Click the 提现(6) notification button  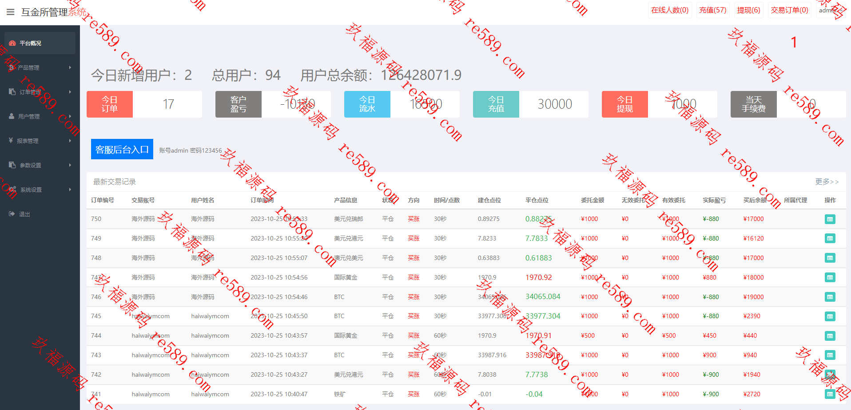[x=748, y=10]
